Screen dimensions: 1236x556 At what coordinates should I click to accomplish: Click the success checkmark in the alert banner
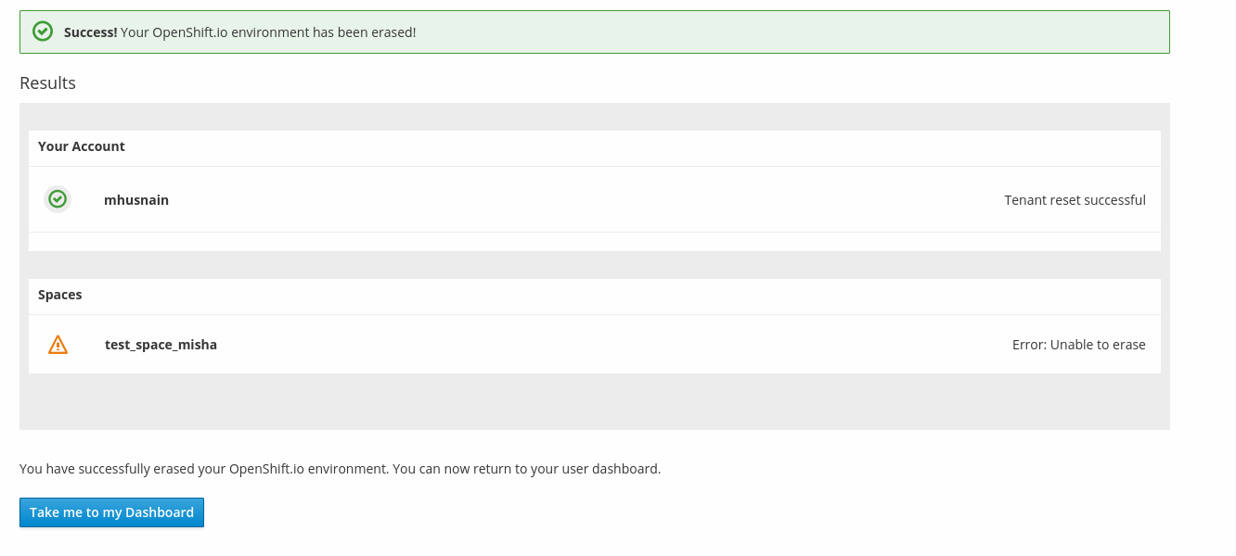click(x=43, y=31)
